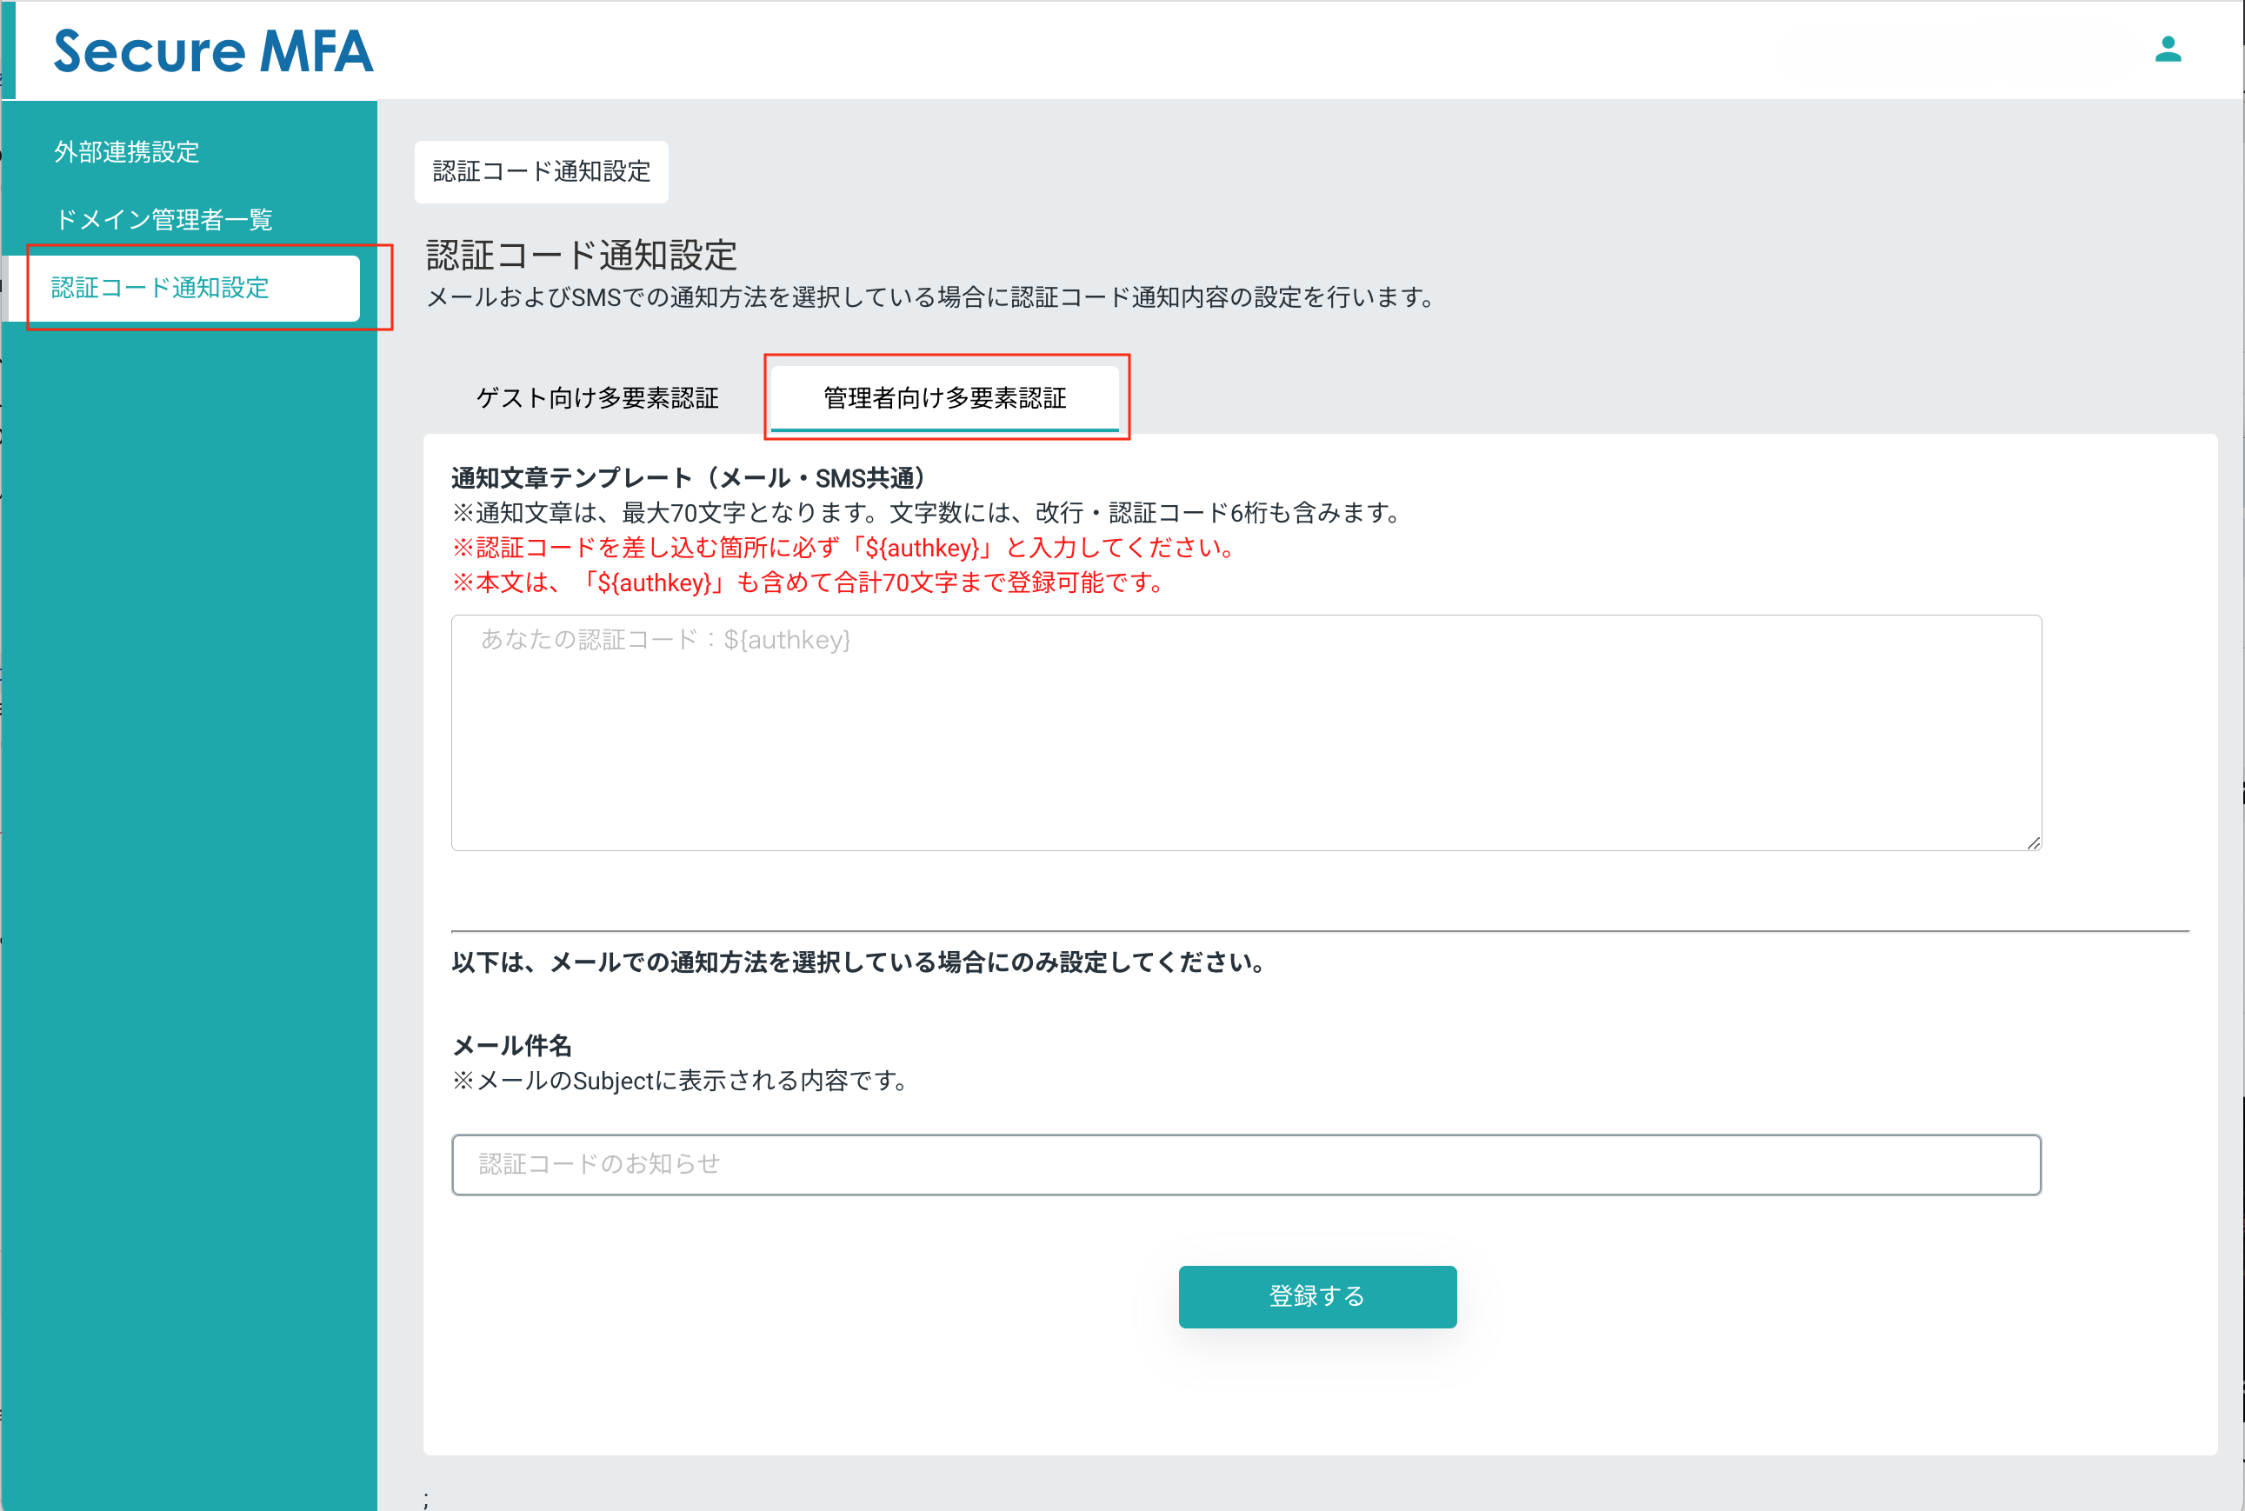
Task: Click red note about 合計70文字 limit
Action: click(x=809, y=583)
